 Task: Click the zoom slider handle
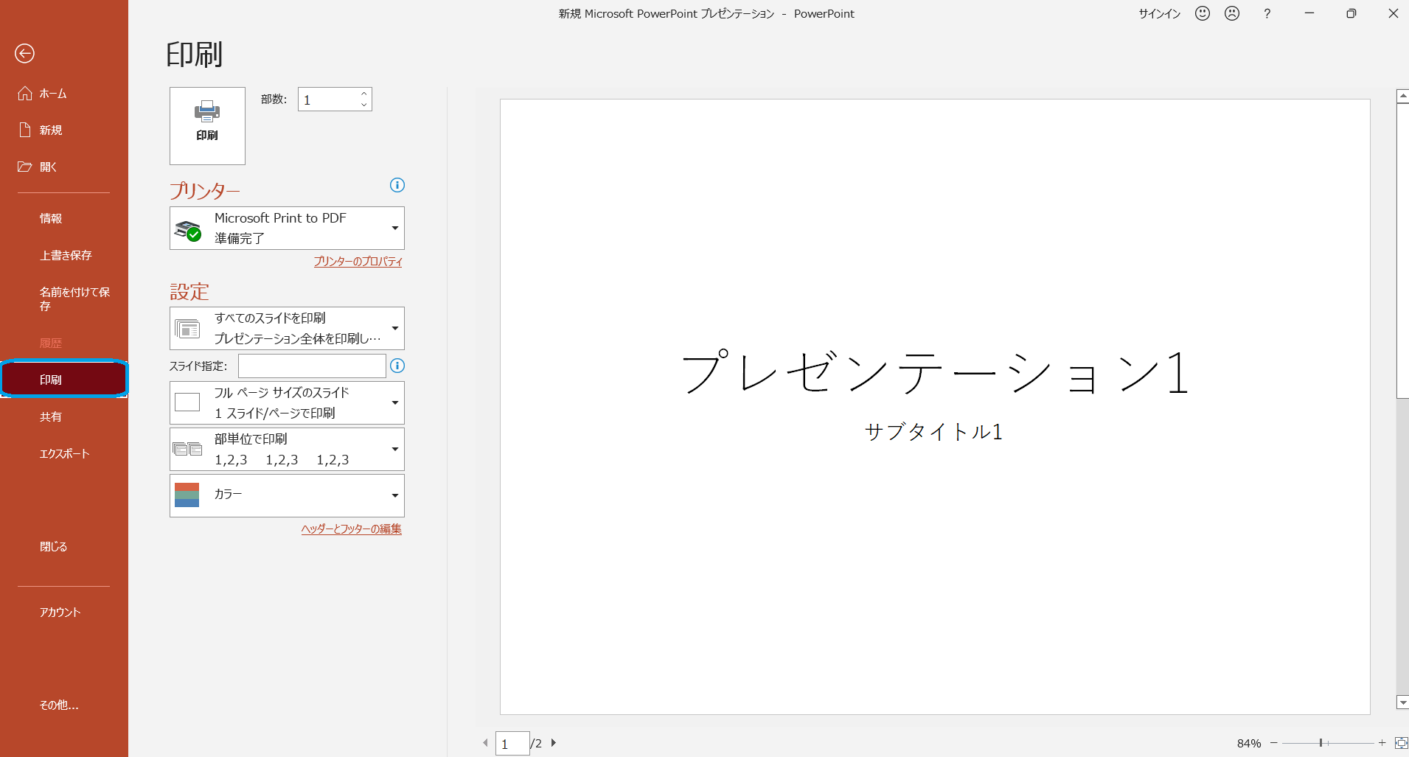pos(1321,743)
